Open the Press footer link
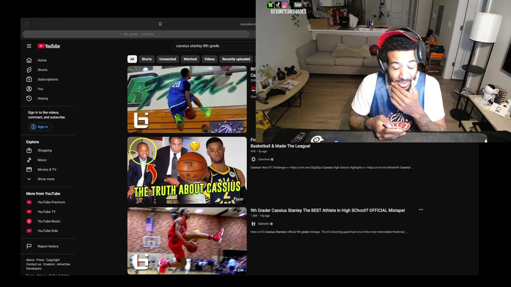The width and height of the screenshot is (511, 287). [40, 260]
